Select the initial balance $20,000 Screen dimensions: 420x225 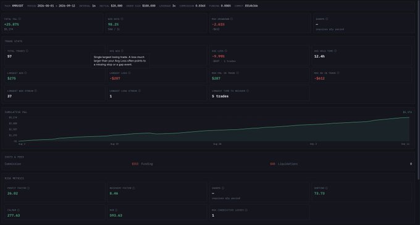tap(117, 6)
